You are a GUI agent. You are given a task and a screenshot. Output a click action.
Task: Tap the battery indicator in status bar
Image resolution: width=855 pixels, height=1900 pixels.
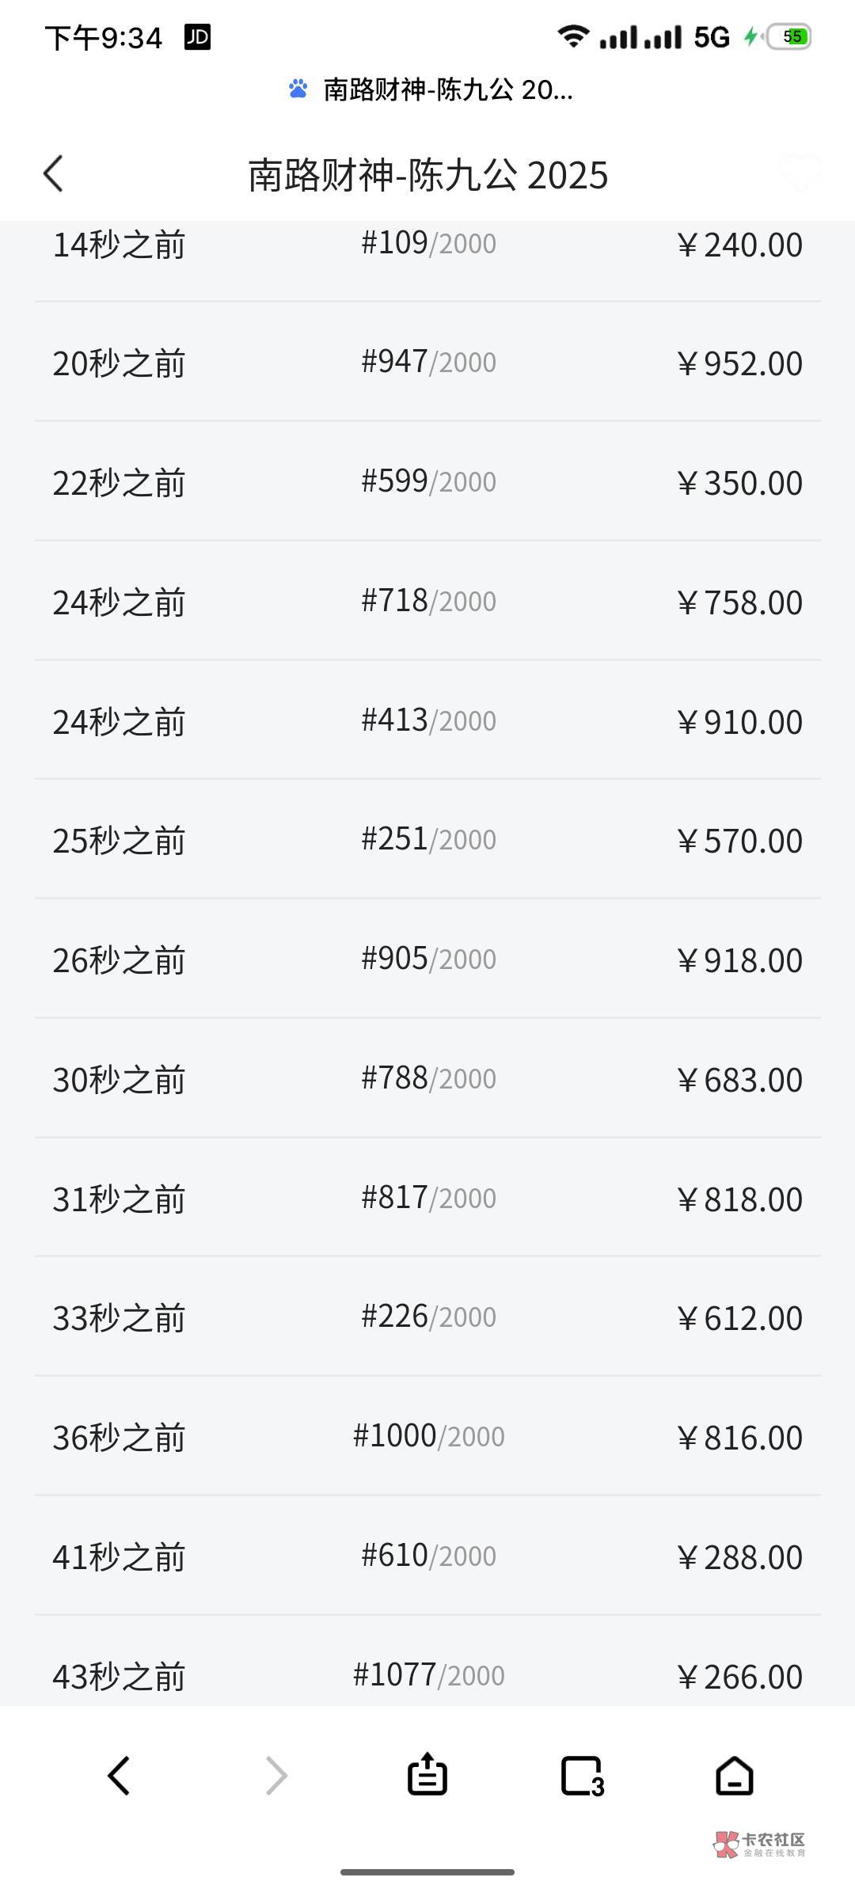coord(789,36)
